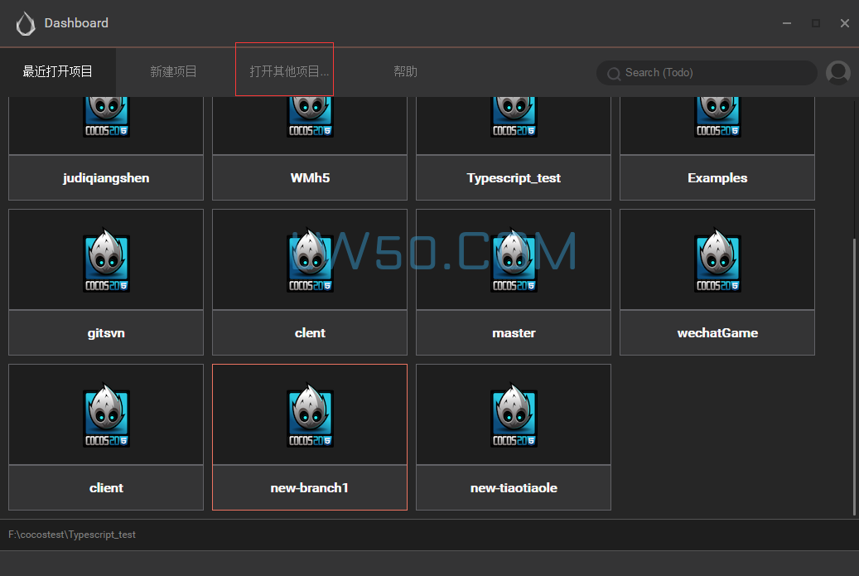Open the user account avatar
Image resolution: width=859 pixels, height=576 pixels.
pos(838,73)
